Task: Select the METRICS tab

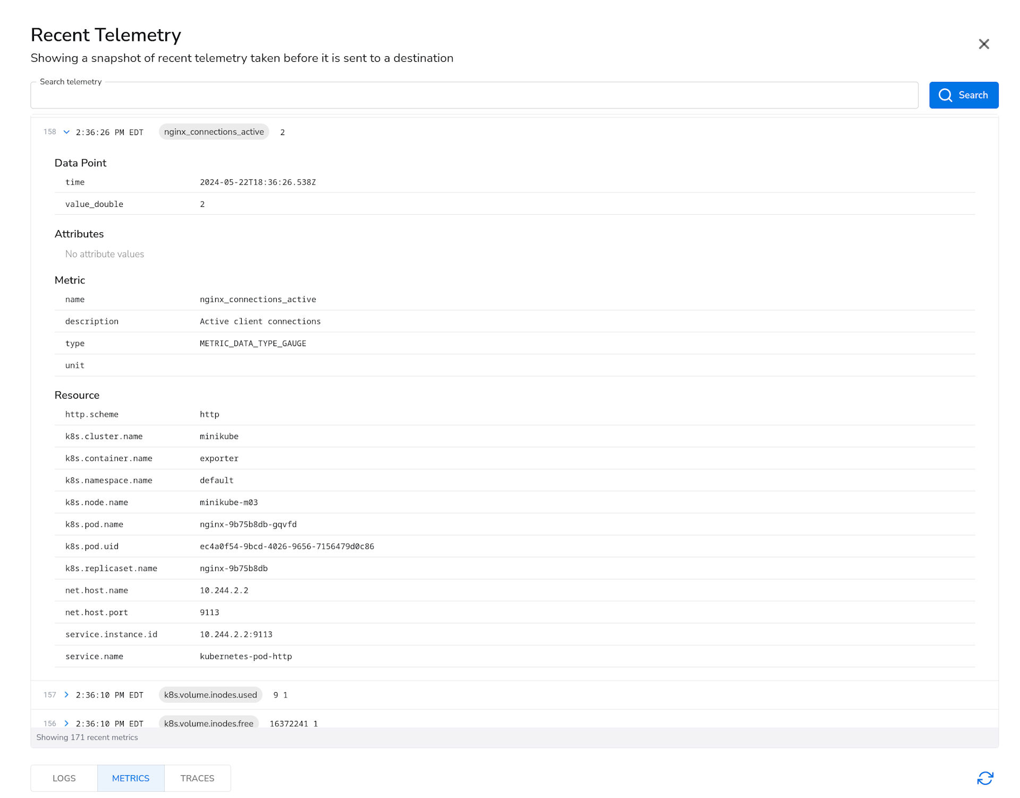Action: point(130,778)
